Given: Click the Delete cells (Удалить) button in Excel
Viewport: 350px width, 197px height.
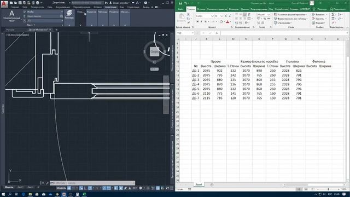Looking at the screenshot, I should coord(319,19).
